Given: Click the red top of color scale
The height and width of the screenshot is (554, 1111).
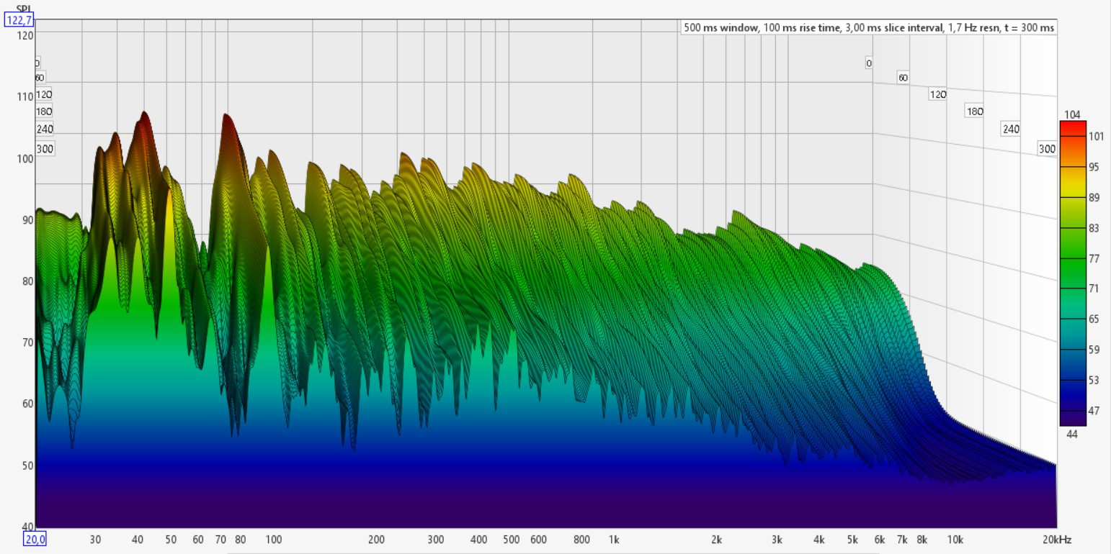Looking at the screenshot, I should [x=1072, y=127].
